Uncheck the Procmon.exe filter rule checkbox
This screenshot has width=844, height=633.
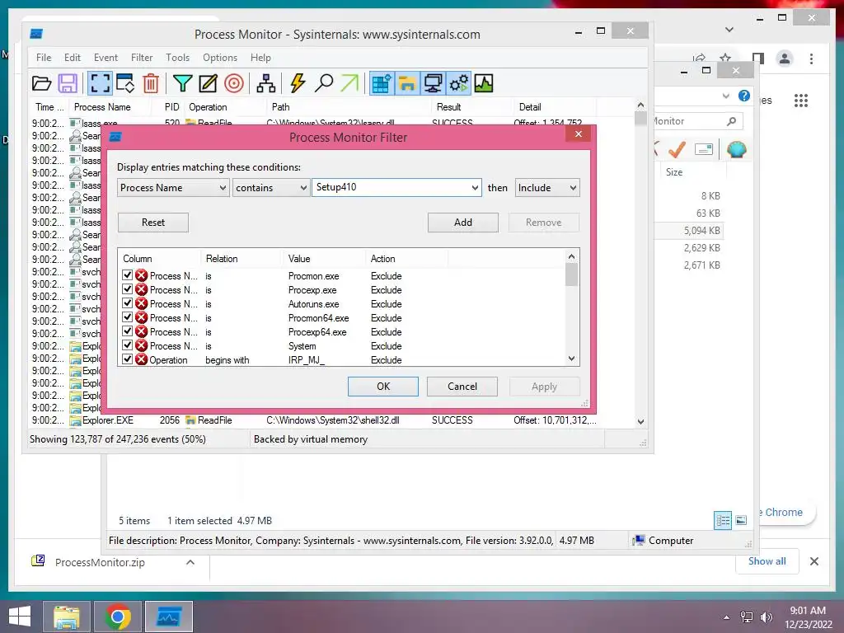pyautogui.click(x=128, y=275)
